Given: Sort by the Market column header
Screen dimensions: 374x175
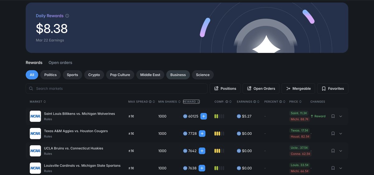Looking at the screenshot, I should point(38,102).
